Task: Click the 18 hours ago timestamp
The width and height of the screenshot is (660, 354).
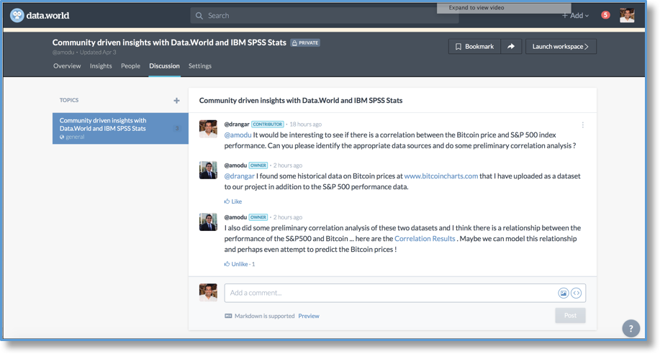Action: (306, 124)
